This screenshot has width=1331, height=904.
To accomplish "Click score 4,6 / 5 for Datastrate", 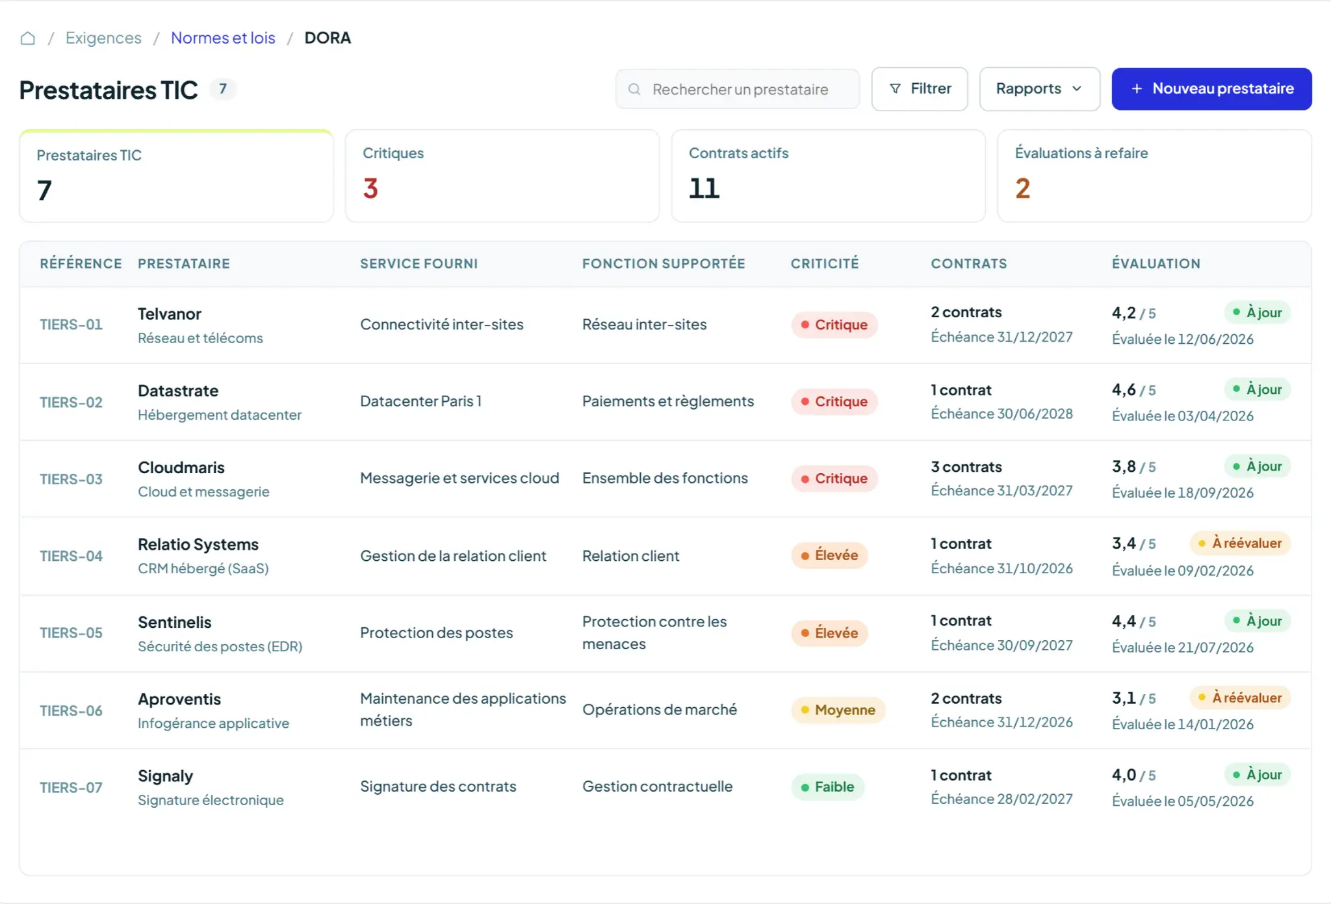I will 1134,389.
